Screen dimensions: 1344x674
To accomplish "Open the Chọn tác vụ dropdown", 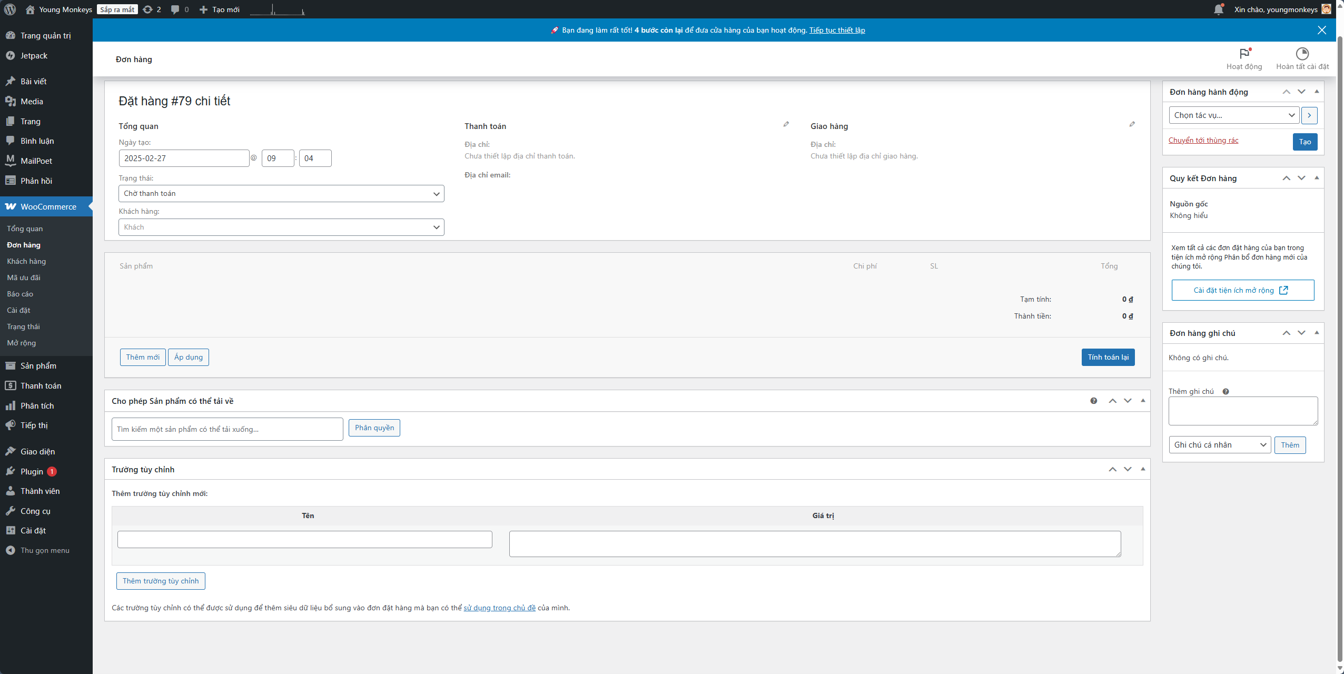I will (1233, 115).
